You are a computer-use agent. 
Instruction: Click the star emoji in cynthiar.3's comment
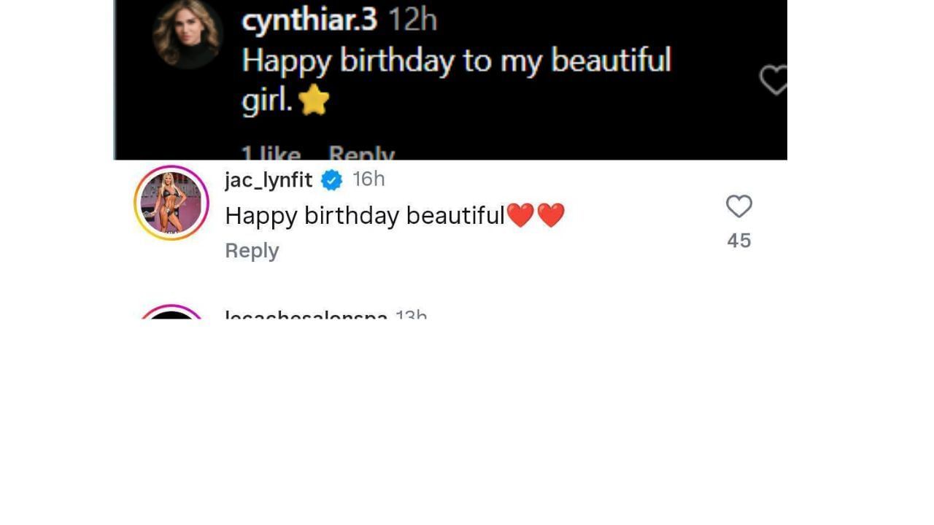(x=314, y=100)
